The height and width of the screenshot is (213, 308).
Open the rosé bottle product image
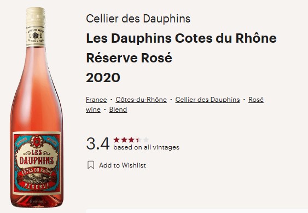37,107
